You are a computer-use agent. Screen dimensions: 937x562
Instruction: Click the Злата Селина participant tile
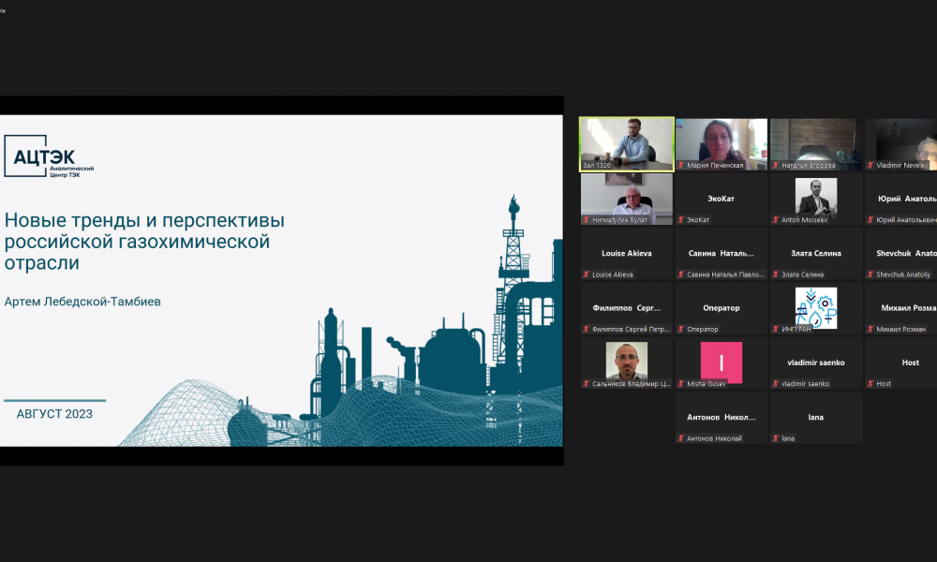pyautogui.click(x=815, y=254)
